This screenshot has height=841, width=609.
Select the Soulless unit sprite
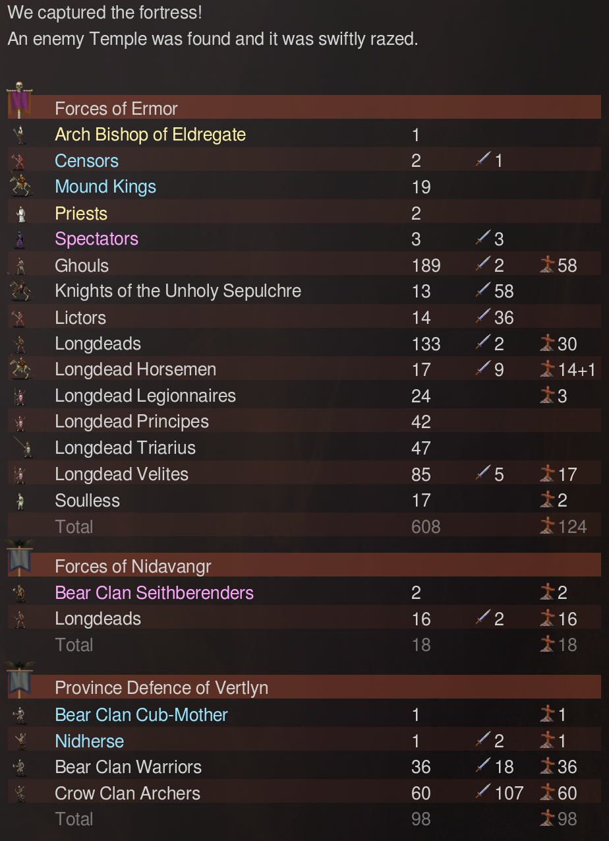tap(20, 501)
